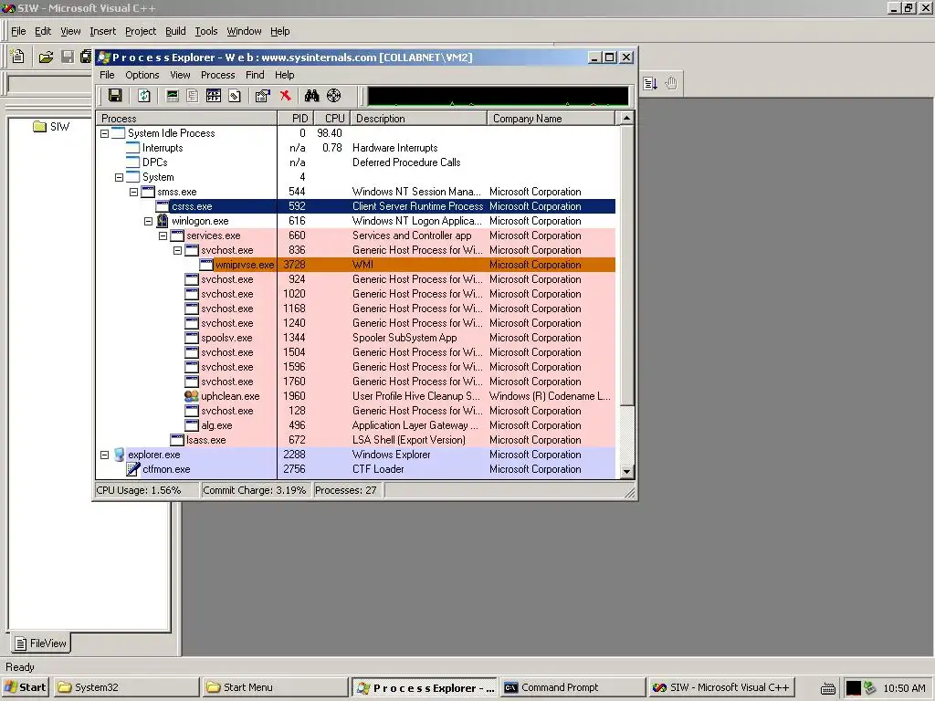Sort by the CPU column header

coord(331,118)
